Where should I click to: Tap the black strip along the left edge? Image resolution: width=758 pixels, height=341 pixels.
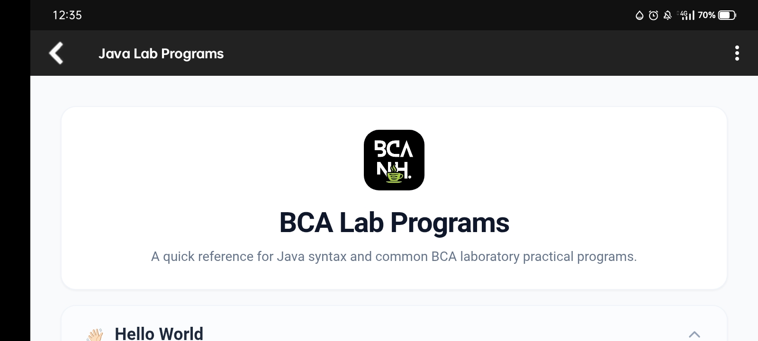15,189
